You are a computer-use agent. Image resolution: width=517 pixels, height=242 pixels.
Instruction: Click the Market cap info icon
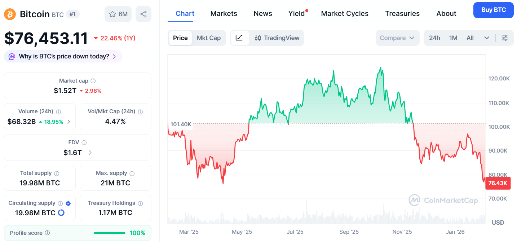93,81
